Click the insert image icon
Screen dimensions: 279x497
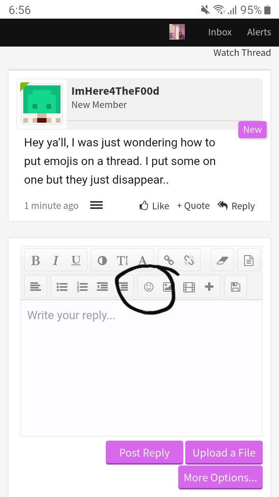click(168, 287)
